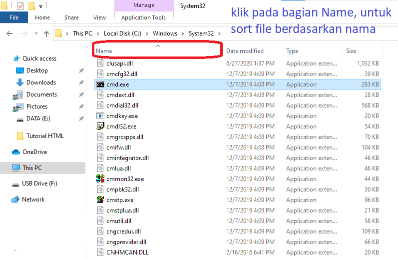Click the Properties quick access toolbar icon
This screenshot has height=258, width=398.
tap(20, 5)
